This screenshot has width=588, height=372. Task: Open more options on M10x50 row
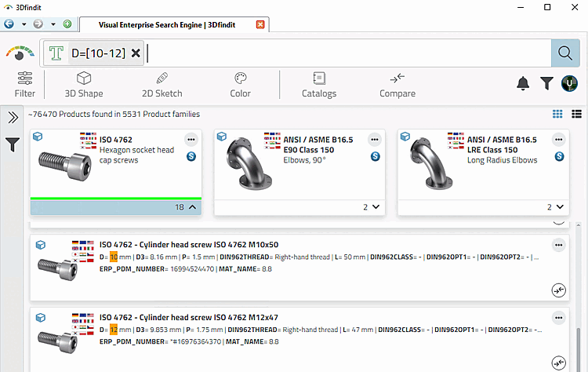point(559,245)
